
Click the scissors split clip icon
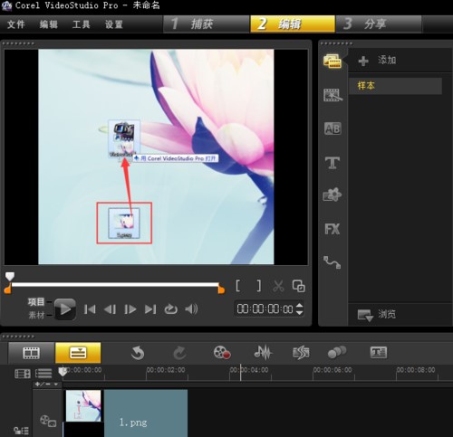tap(278, 286)
